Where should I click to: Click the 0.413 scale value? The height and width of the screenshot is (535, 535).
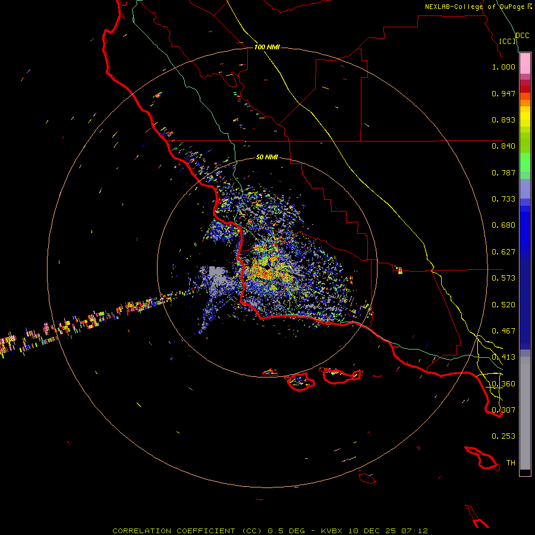tap(503, 357)
